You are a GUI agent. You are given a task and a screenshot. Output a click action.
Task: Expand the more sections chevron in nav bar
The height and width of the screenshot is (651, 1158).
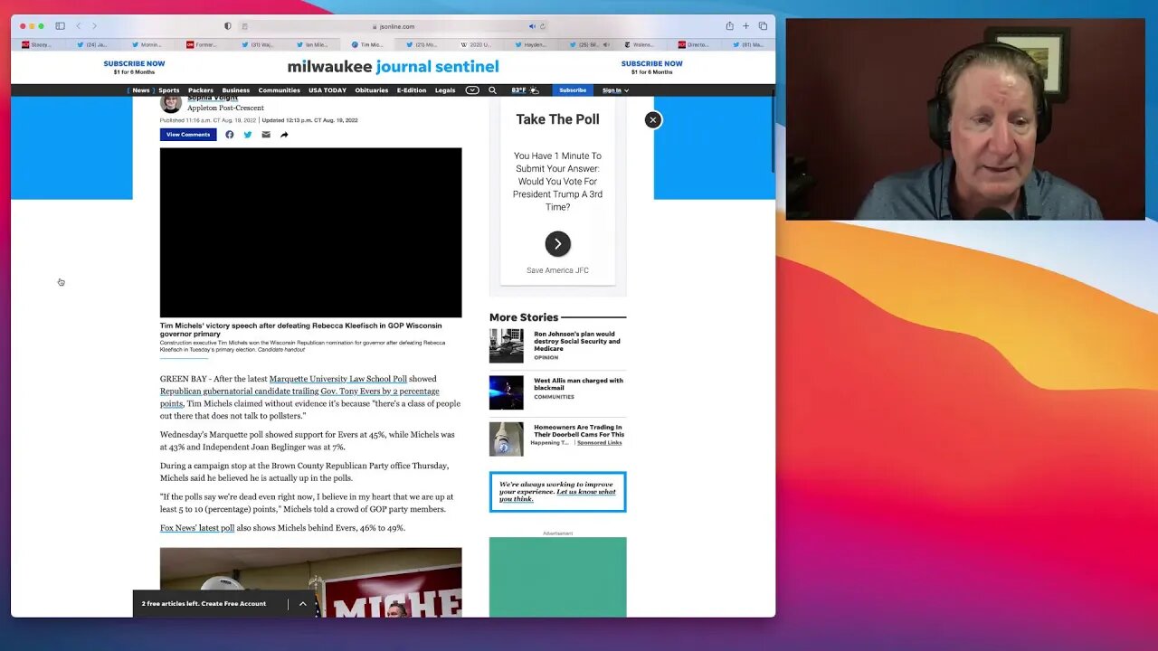472,90
